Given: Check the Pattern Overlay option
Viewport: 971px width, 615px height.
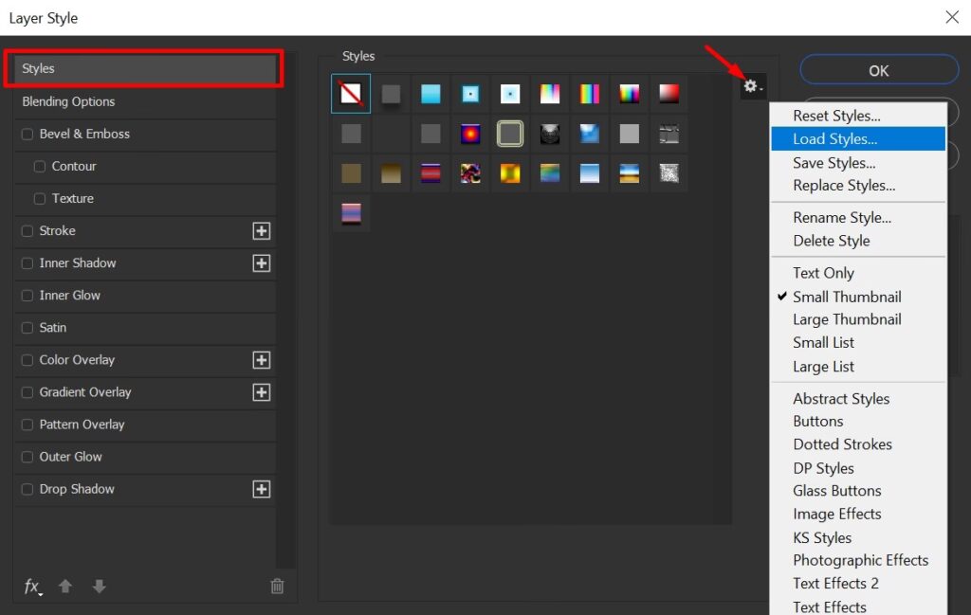Looking at the screenshot, I should click(27, 425).
